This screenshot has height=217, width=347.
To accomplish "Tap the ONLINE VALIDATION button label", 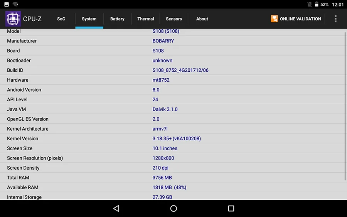I will coord(300,19).
